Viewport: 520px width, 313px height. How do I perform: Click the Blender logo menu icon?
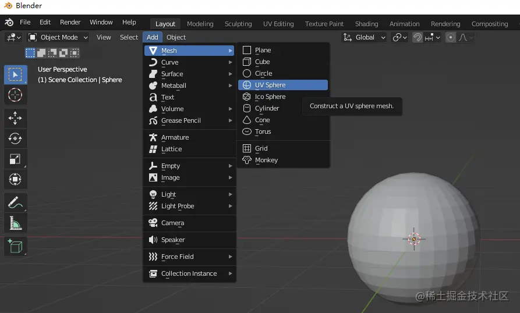9,22
